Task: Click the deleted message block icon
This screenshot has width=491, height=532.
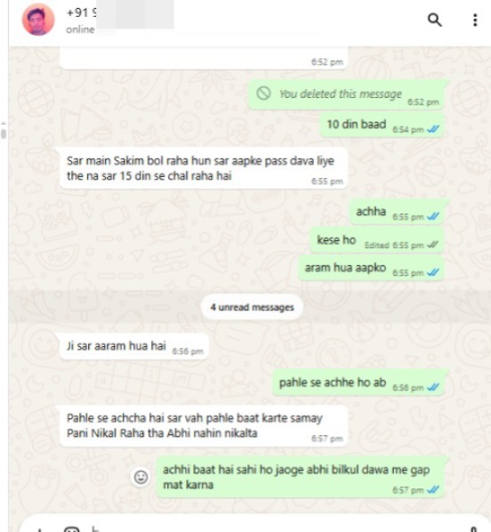Action: [263, 93]
